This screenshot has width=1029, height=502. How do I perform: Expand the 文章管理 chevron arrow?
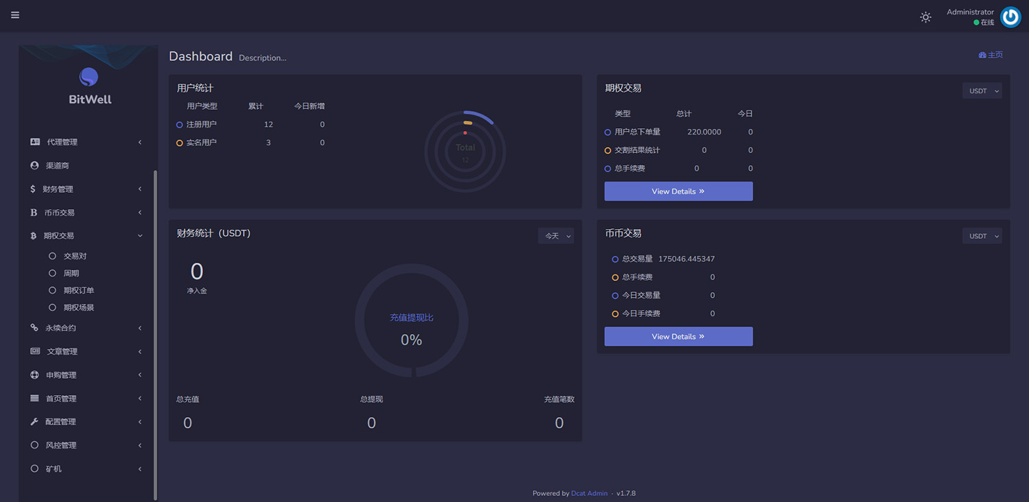[140, 351]
